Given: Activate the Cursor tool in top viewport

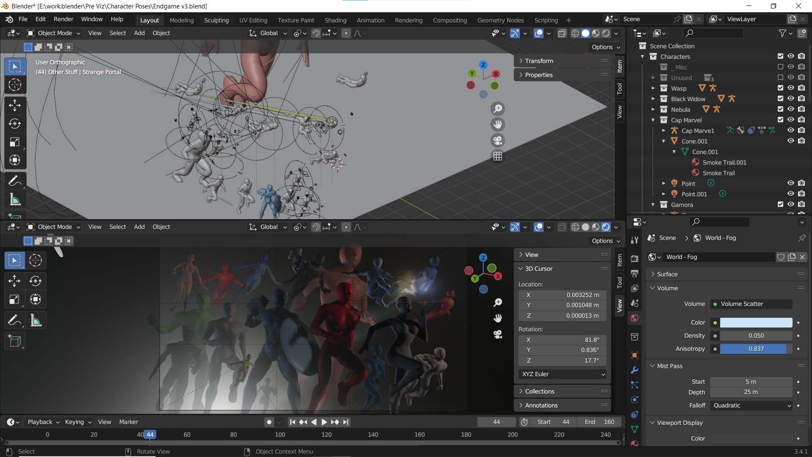Looking at the screenshot, I should point(15,85).
